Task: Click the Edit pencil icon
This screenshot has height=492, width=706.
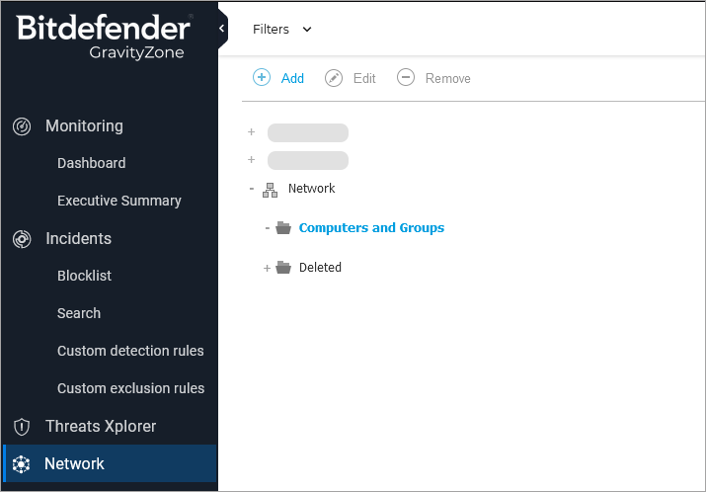Action: coord(334,78)
